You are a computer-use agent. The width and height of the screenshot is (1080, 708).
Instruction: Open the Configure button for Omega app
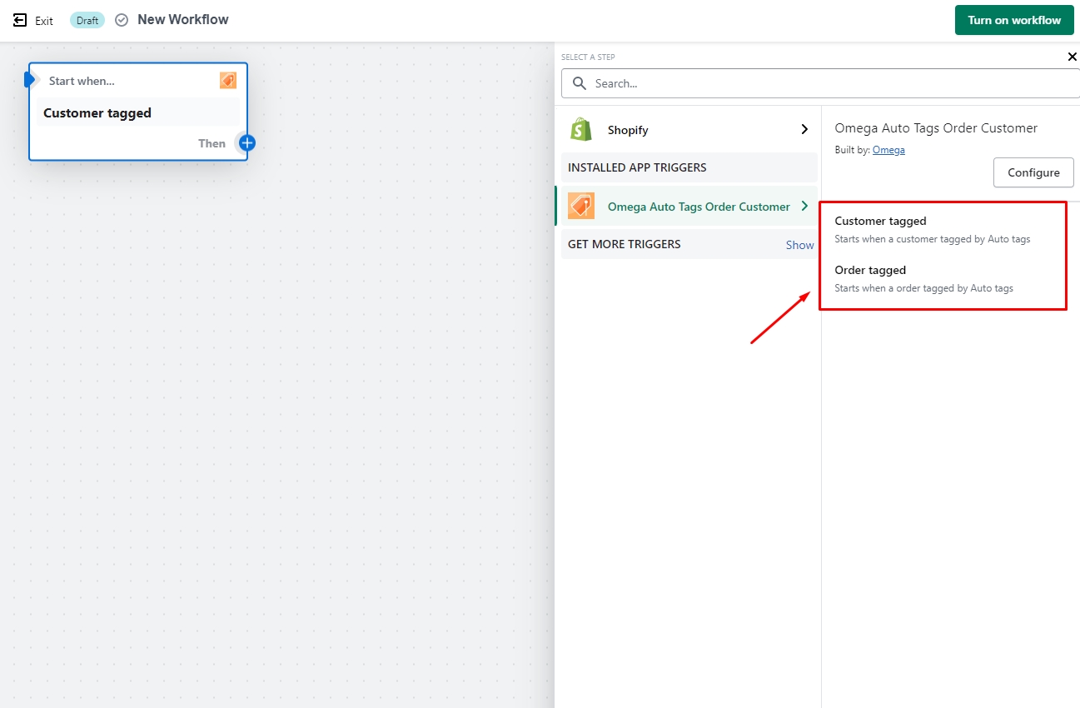(x=1033, y=172)
